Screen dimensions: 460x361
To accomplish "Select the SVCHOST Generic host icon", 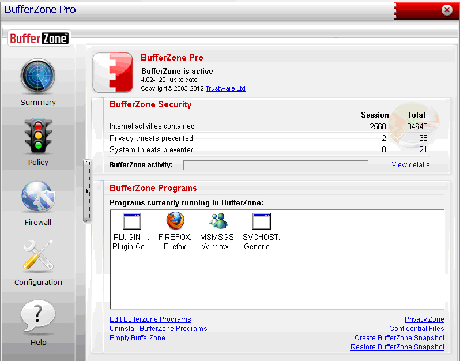I will (x=261, y=221).
